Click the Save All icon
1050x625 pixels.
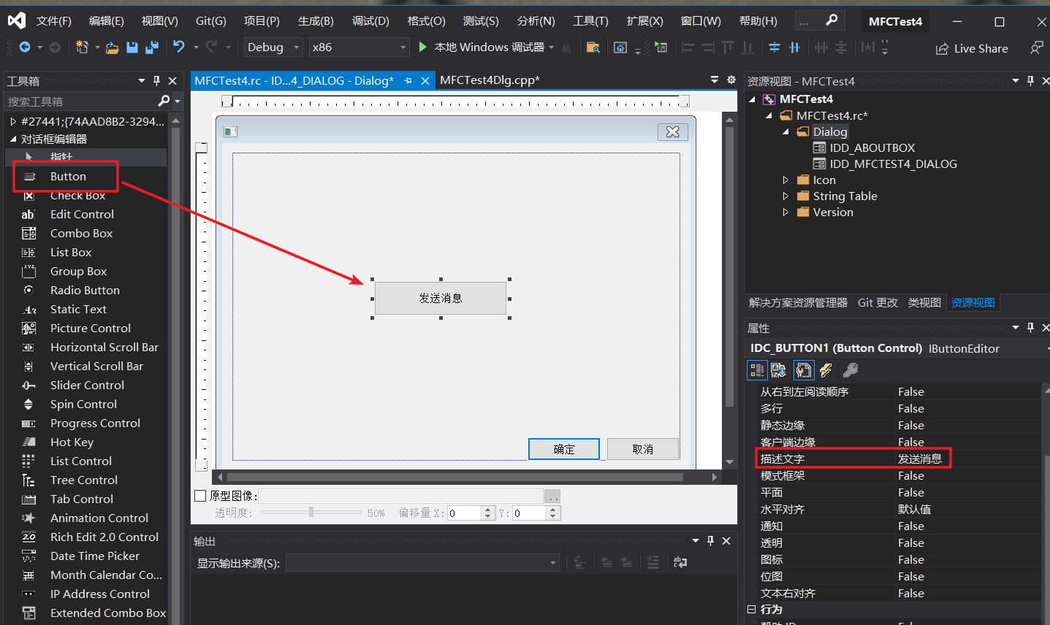click(x=152, y=47)
